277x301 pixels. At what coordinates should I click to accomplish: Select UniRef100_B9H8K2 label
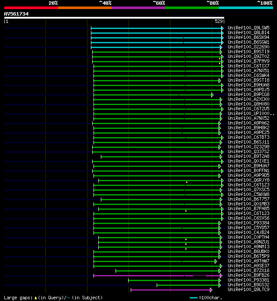click(248, 128)
